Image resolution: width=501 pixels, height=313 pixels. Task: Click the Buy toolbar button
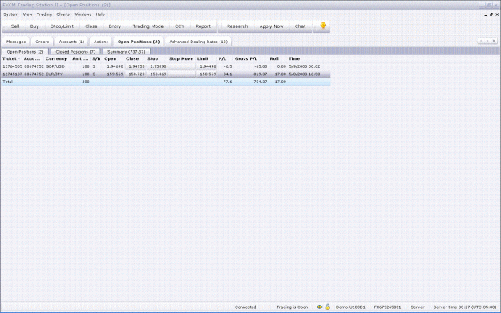pos(34,26)
